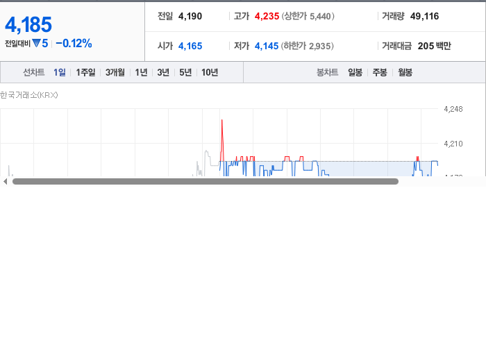Show the 5년 line chart
This screenshot has width=486, height=340.
point(185,72)
